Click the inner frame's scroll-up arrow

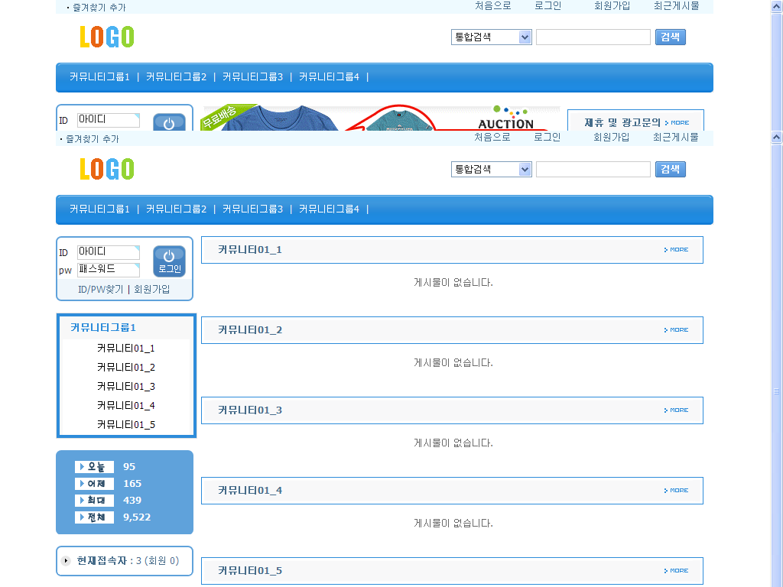tap(776, 137)
